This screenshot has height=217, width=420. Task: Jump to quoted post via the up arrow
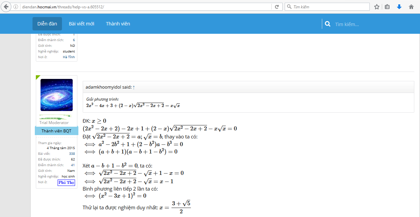pos(134,87)
